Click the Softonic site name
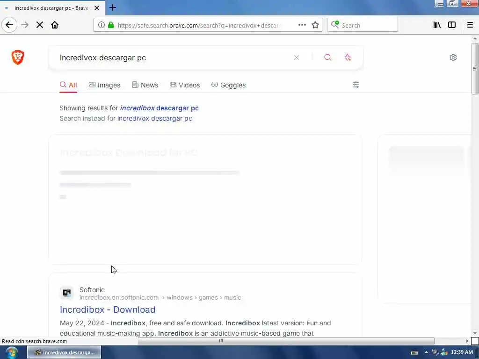The height and width of the screenshot is (359, 479). pyautogui.click(x=92, y=290)
